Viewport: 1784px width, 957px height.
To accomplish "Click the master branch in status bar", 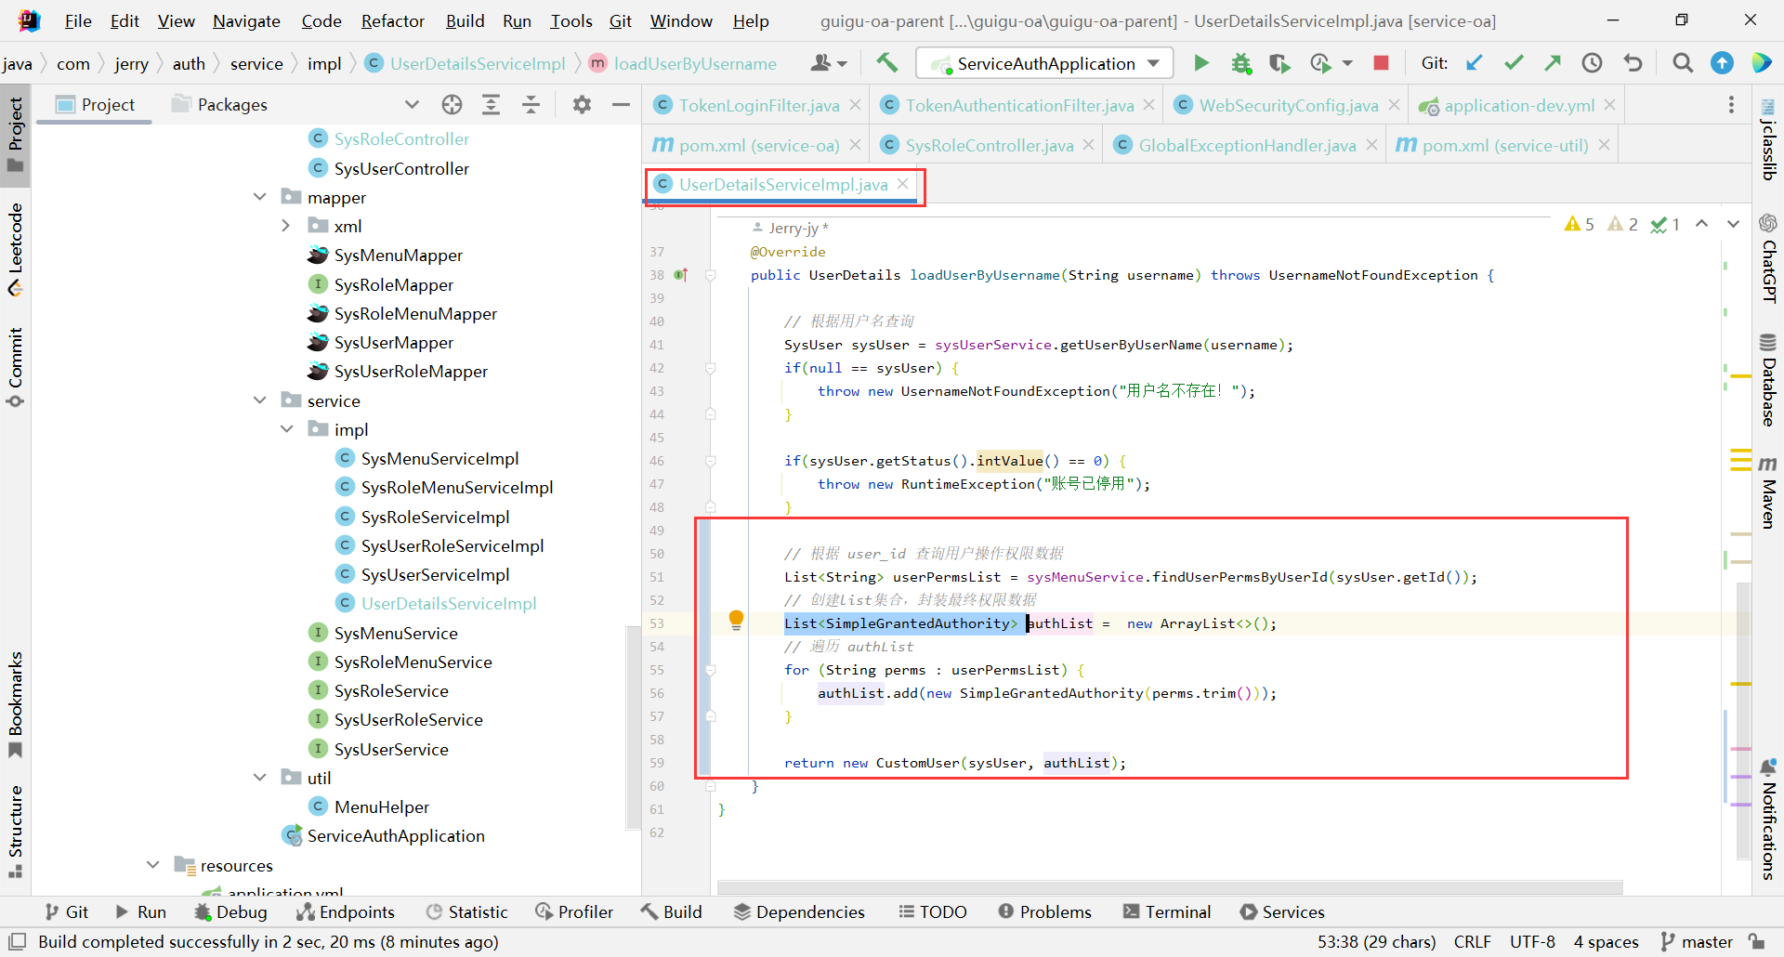I will tap(1697, 941).
